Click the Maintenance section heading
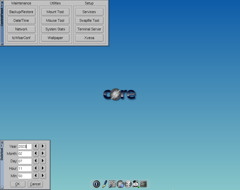The image size is (240, 190). pyautogui.click(x=21, y=3)
